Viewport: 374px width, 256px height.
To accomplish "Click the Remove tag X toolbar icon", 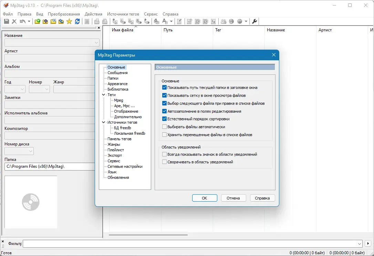I will [x=14, y=21].
